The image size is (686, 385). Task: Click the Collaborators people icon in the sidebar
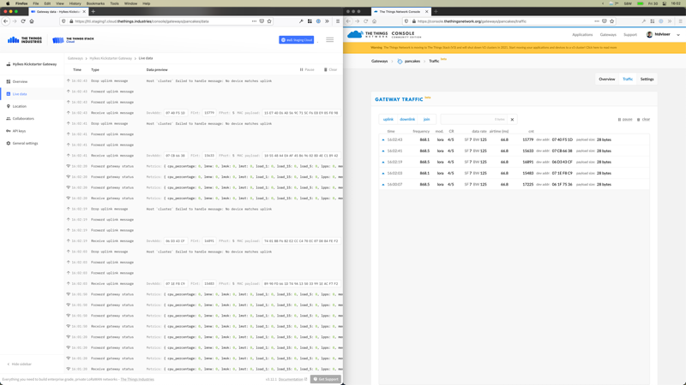[x=9, y=118]
